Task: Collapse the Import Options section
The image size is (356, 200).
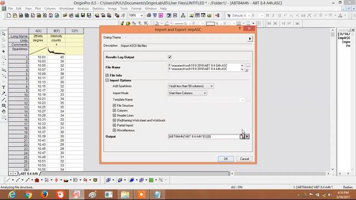Action: coord(107,80)
